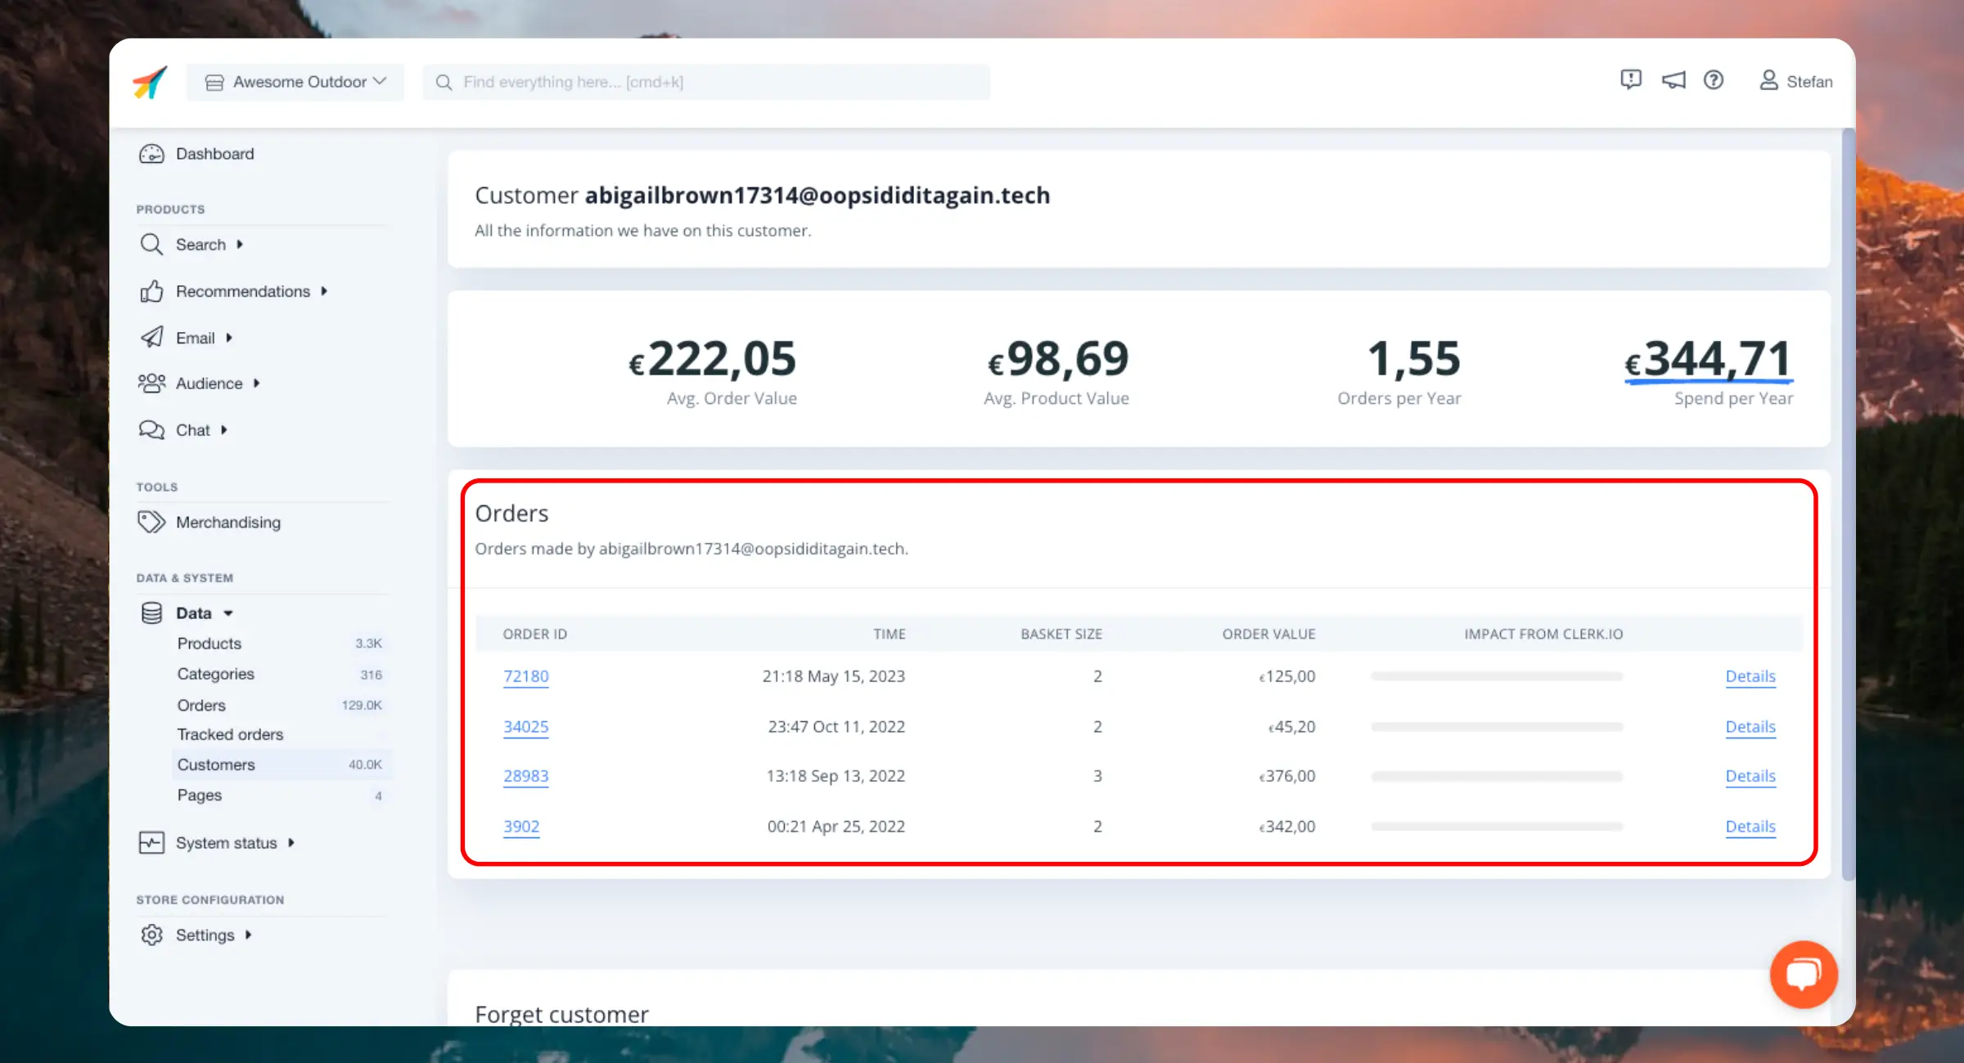The width and height of the screenshot is (1964, 1063).
Task: Open Tracked orders under Data
Action: click(x=230, y=734)
